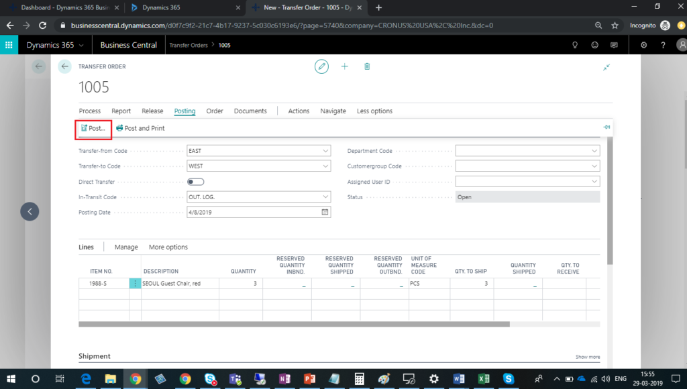The width and height of the screenshot is (687, 389).
Task: Click the back arrow beside Transfer Order
Action: [x=64, y=66]
